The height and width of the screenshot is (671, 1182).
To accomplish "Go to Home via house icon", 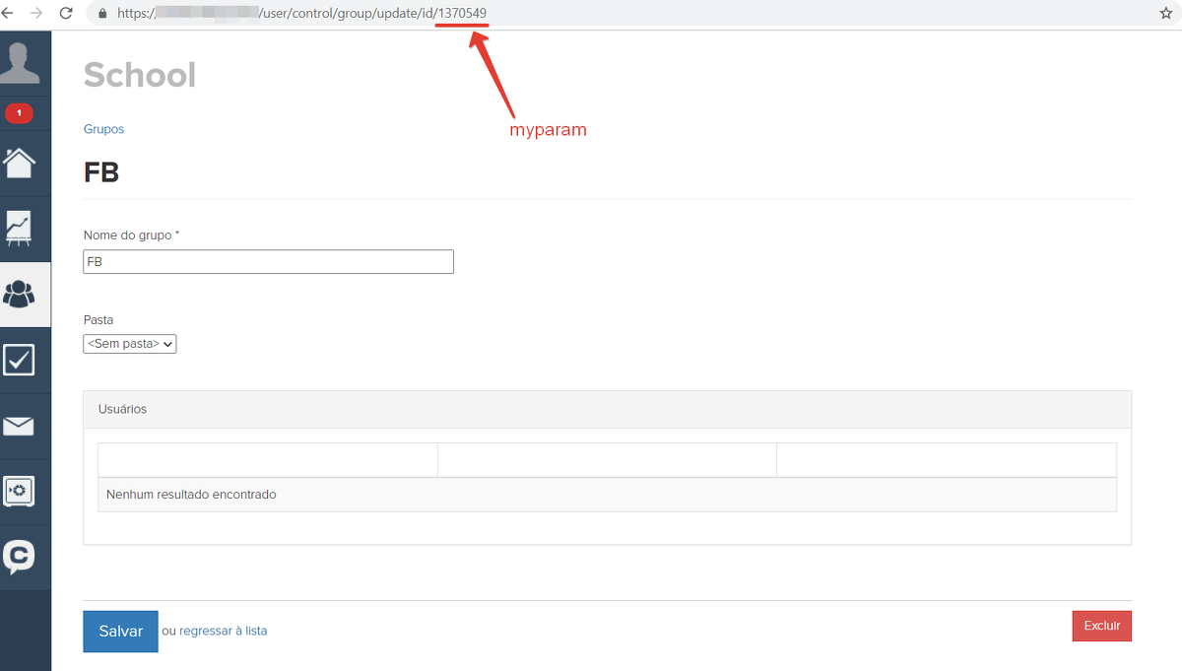I will tap(20, 163).
